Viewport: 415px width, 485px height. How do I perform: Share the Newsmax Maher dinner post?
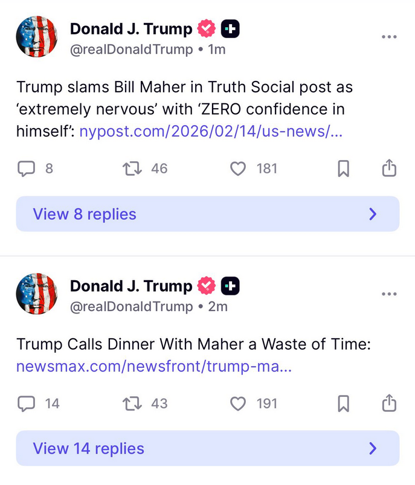coord(390,403)
